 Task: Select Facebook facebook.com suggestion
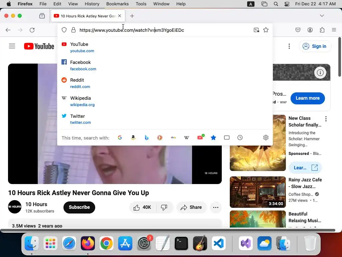tap(165, 65)
